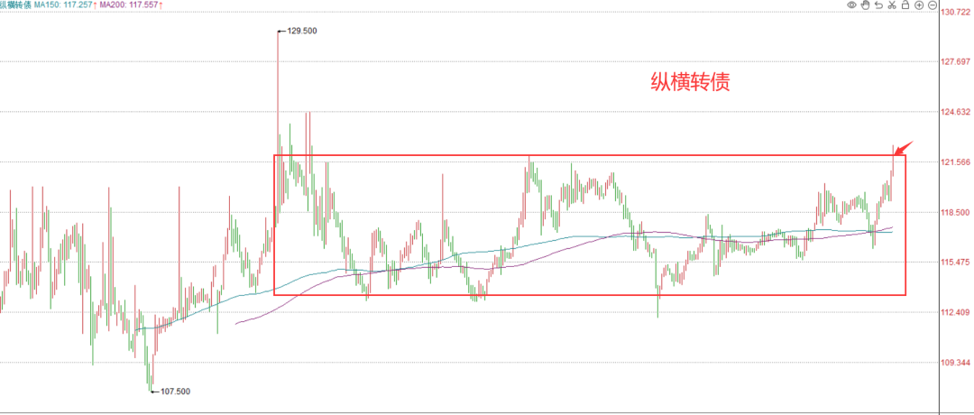Click the 107.500 low price marker

point(175,392)
